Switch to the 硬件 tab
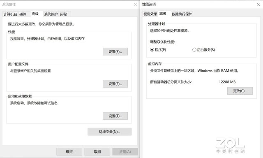The width and height of the screenshot is (263, 158). pos(23,14)
